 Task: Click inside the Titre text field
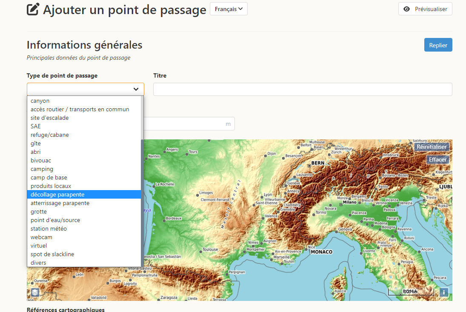point(303,90)
